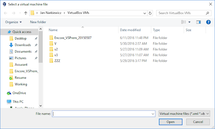Close the Select a virtual machine file dialog
The height and width of the screenshot is (129, 215).
(211, 4)
